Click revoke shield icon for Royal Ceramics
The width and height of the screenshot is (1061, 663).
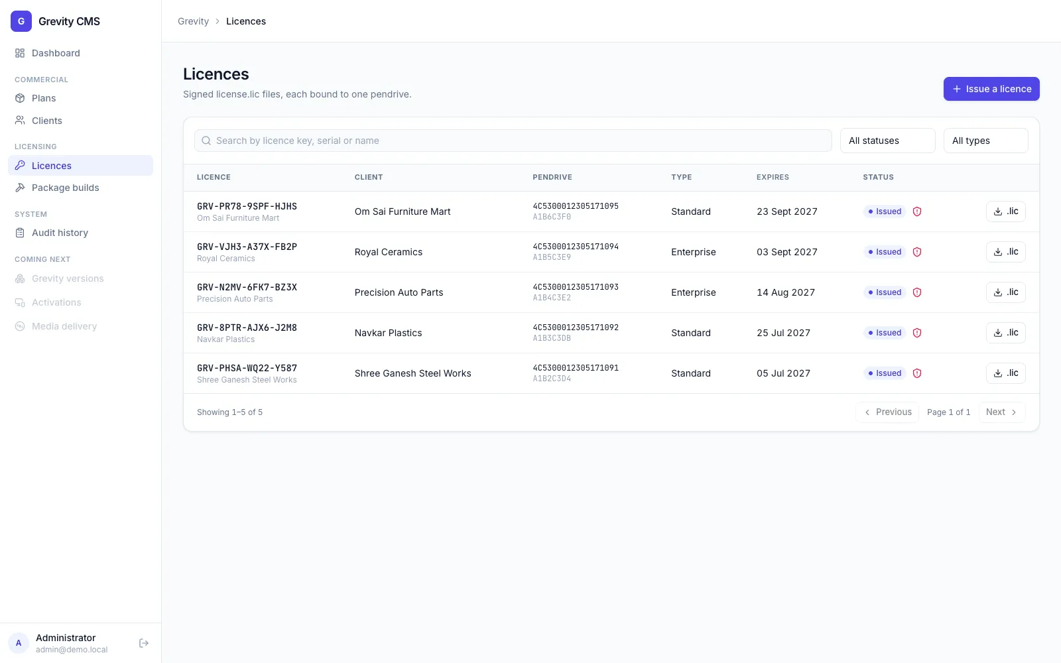pyautogui.click(x=917, y=252)
